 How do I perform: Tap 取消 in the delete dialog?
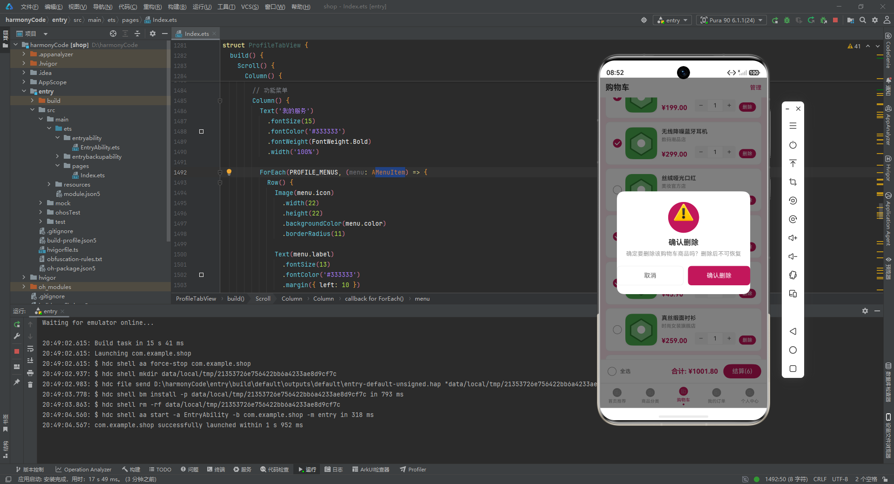click(x=650, y=276)
